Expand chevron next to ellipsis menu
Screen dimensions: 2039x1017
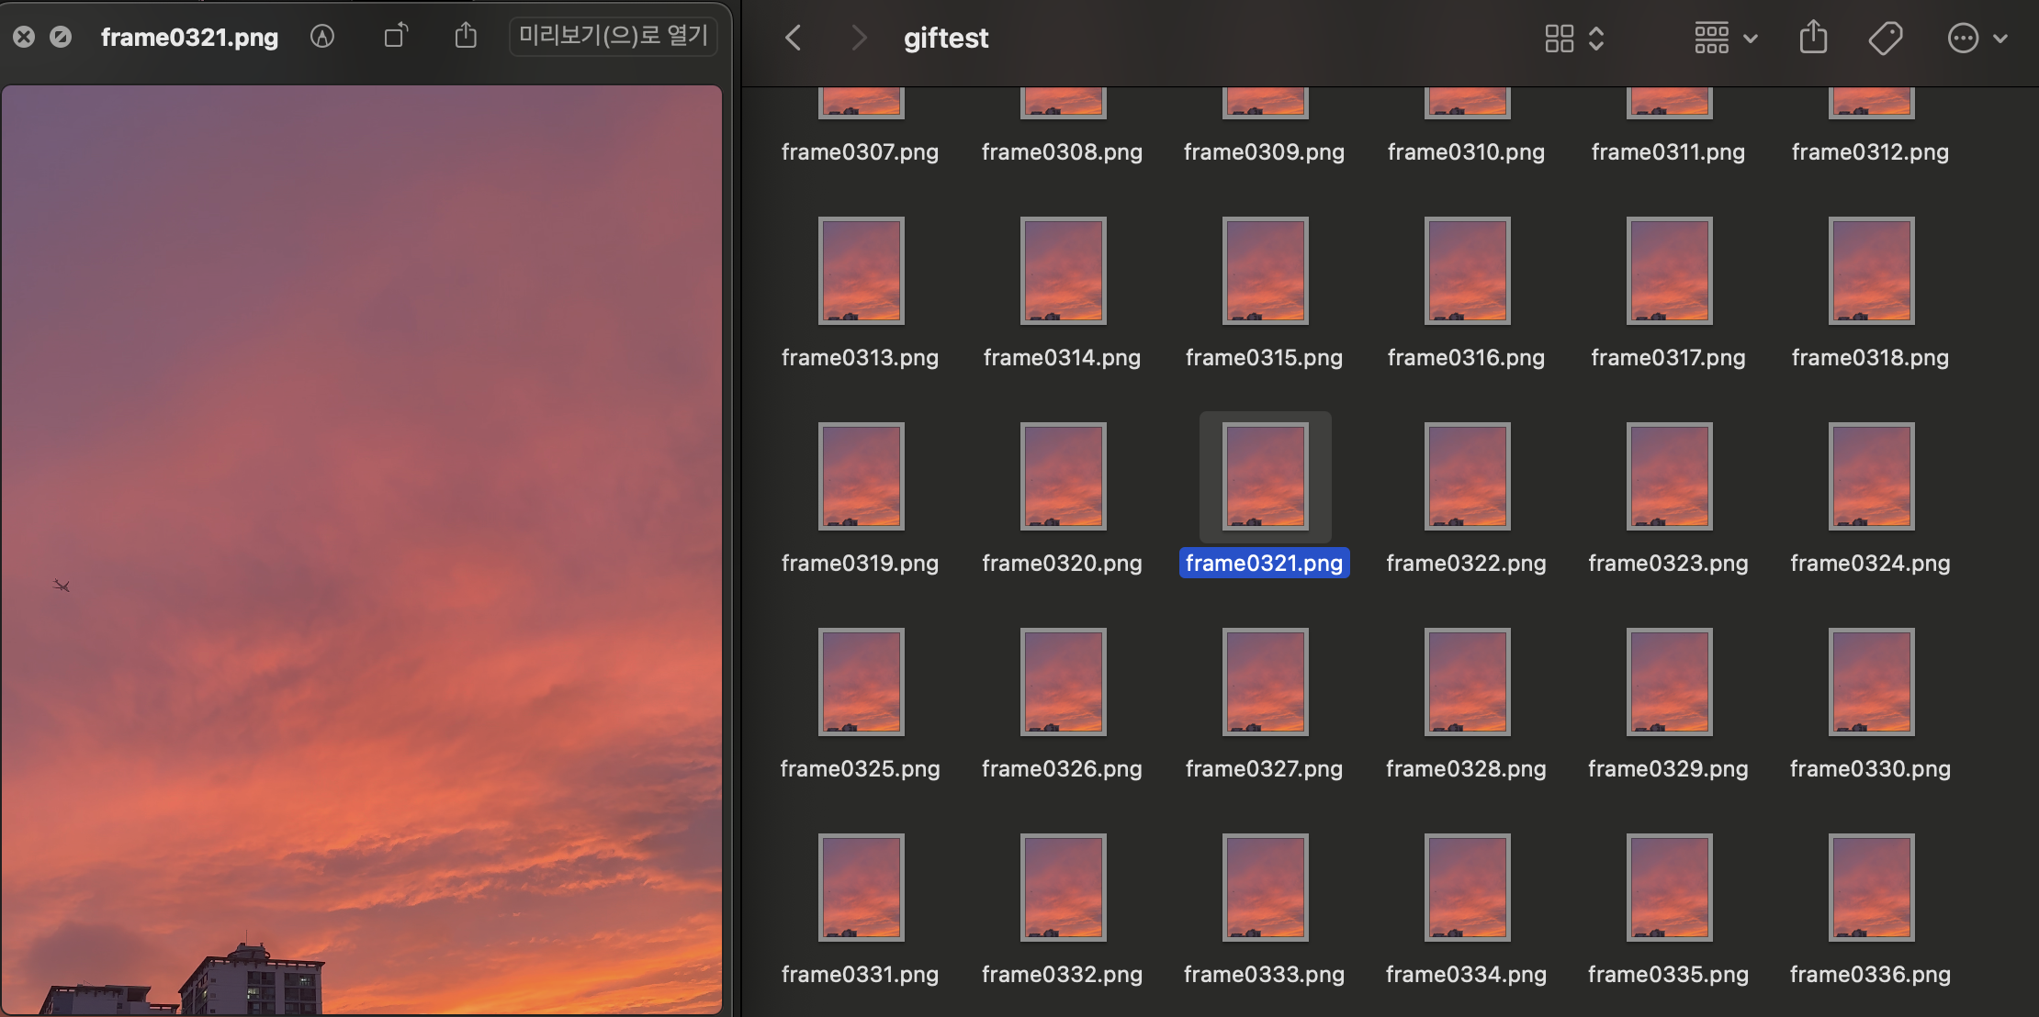[2000, 39]
